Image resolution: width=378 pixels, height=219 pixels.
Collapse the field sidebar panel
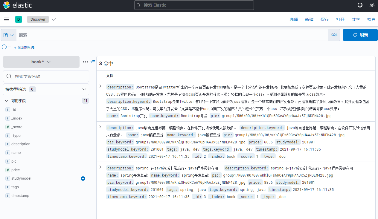[x=93, y=62]
